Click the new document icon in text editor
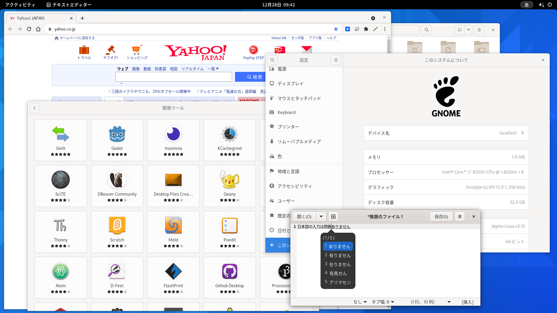 [333, 216]
